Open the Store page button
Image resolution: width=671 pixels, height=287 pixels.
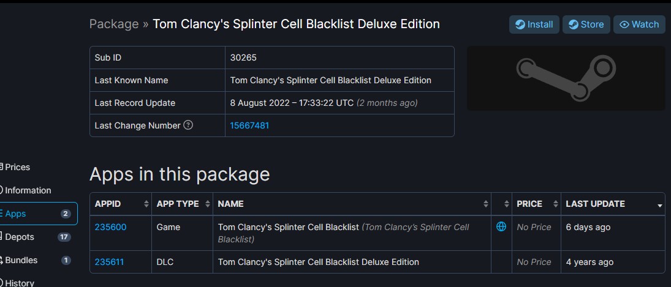586,24
